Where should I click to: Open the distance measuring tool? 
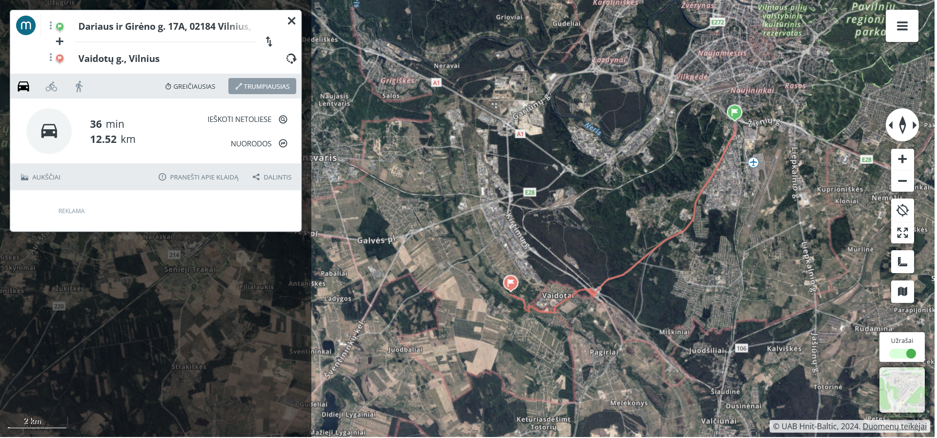point(902,262)
